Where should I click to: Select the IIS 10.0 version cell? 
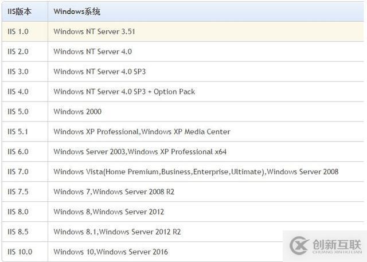20,252
